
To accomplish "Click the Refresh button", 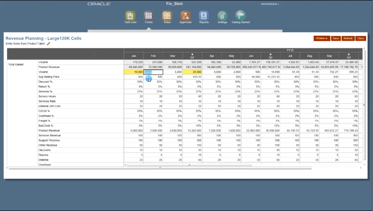I will pos(348,38).
